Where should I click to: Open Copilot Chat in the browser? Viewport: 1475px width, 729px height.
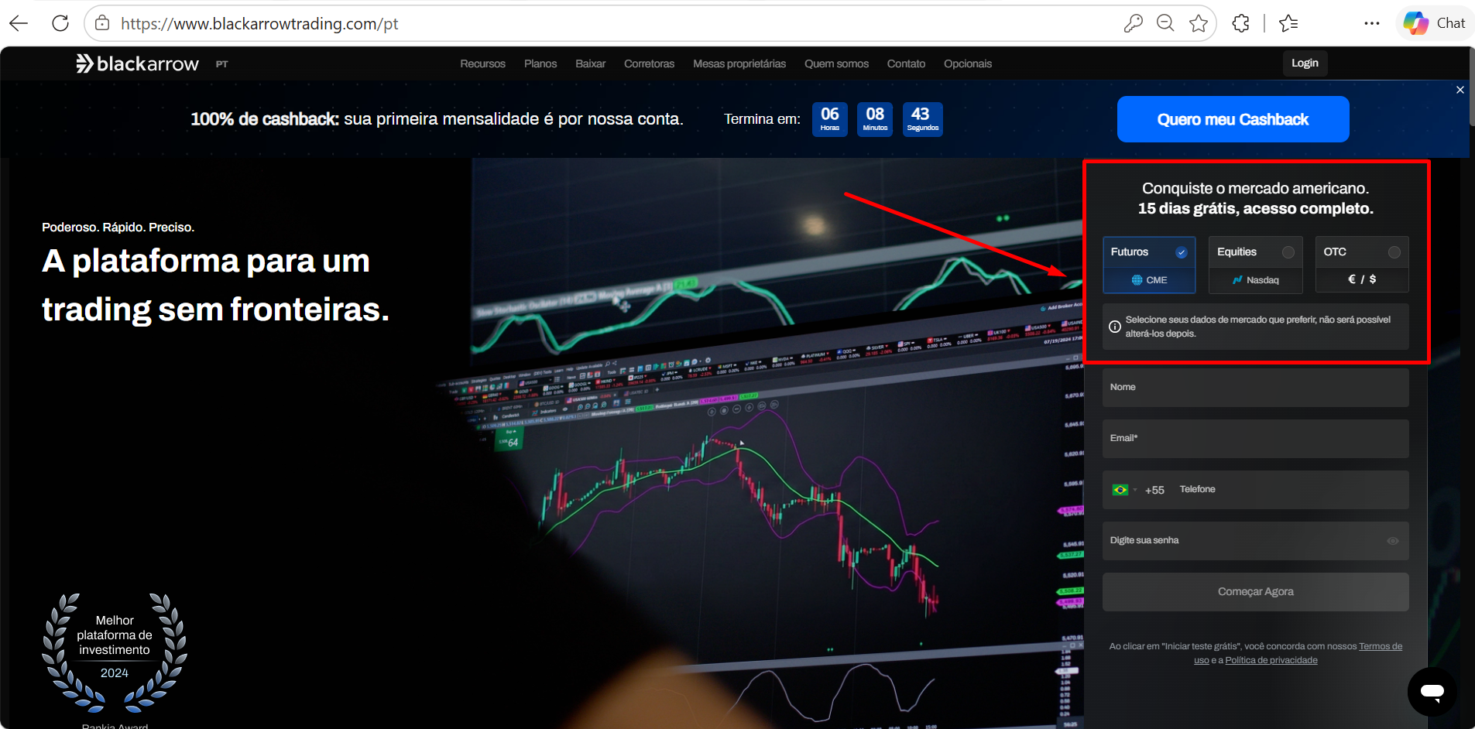[1435, 23]
